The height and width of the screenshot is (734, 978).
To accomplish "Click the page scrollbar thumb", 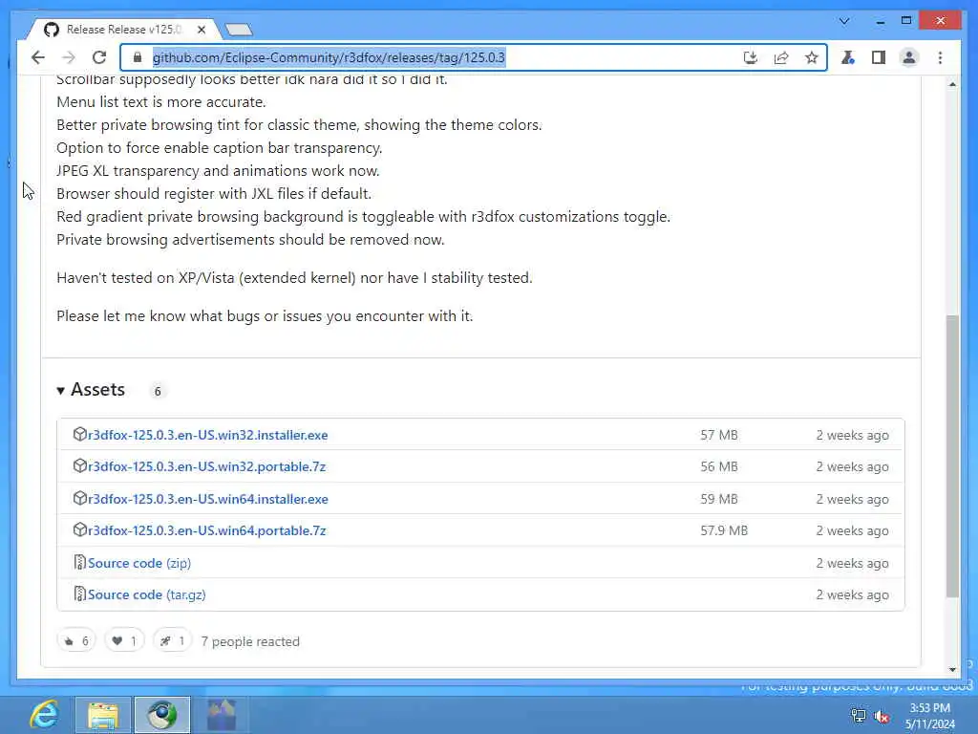I will tap(952, 456).
